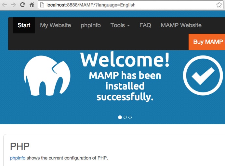The width and height of the screenshot is (225, 166).
Task: Click 'MAMP has been installed successfully.' text
Action: click(x=125, y=86)
